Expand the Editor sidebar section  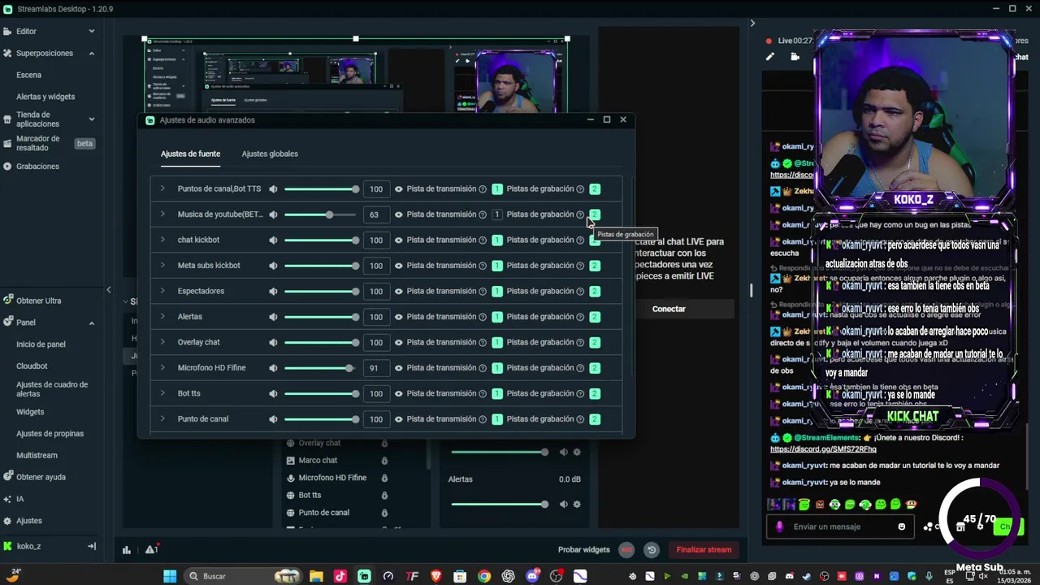(91, 31)
